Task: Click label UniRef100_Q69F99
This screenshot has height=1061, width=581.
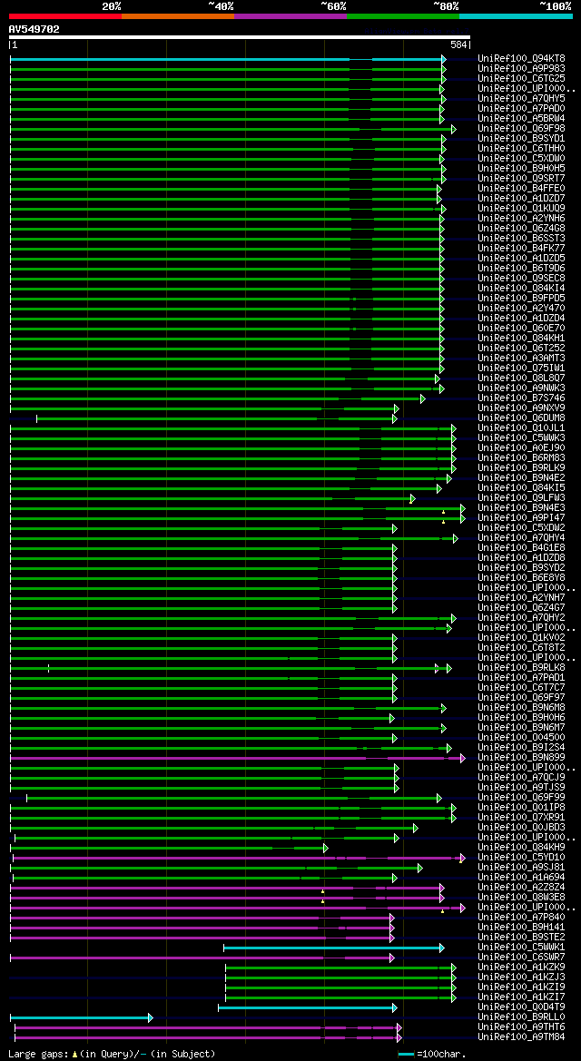Action: (521, 797)
